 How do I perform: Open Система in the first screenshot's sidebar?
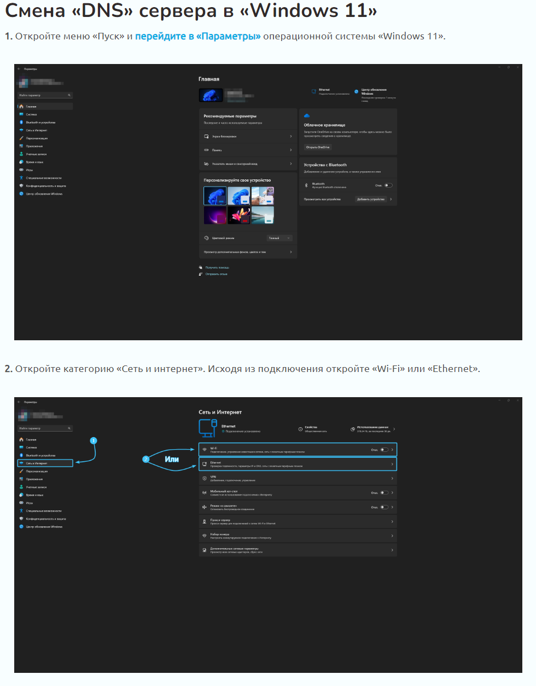31,114
